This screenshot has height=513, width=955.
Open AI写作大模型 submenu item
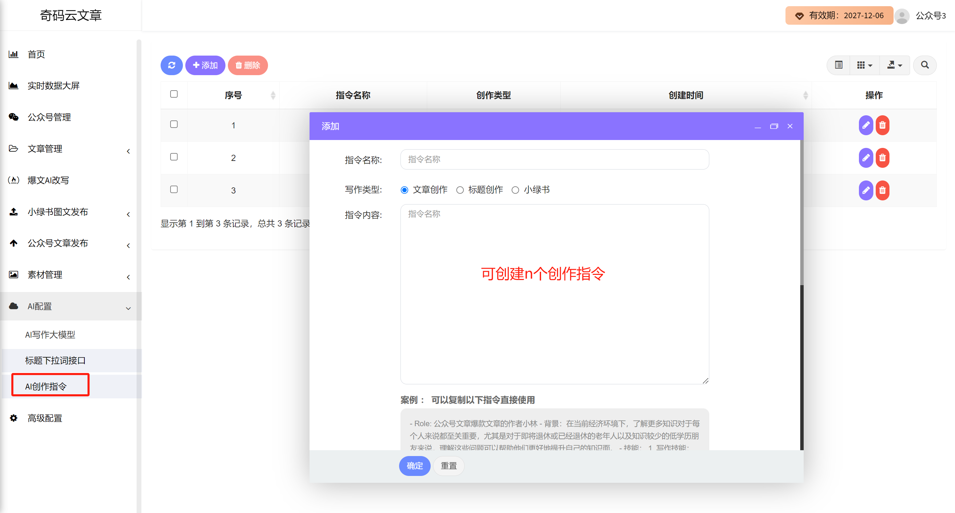click(x=50, y=335)
